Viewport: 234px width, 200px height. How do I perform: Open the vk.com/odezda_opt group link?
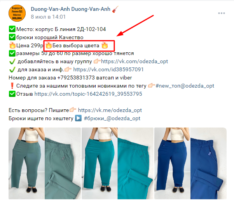(134, 61)
